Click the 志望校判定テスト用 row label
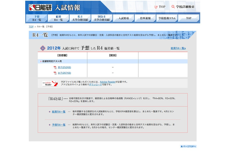 pos(52,61)
